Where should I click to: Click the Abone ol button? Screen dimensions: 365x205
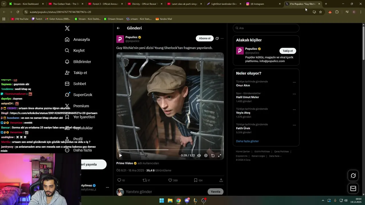(x=204, y=38)
